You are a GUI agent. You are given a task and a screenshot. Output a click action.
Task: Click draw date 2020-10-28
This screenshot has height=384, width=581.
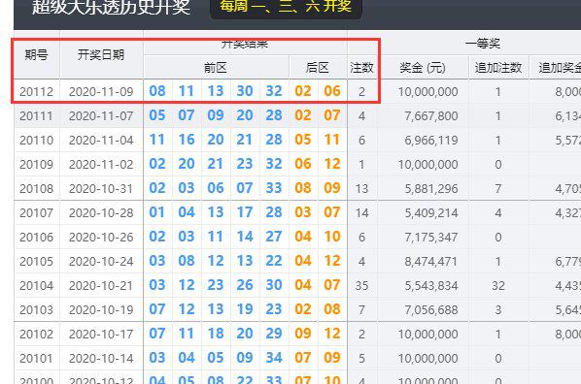101,212
